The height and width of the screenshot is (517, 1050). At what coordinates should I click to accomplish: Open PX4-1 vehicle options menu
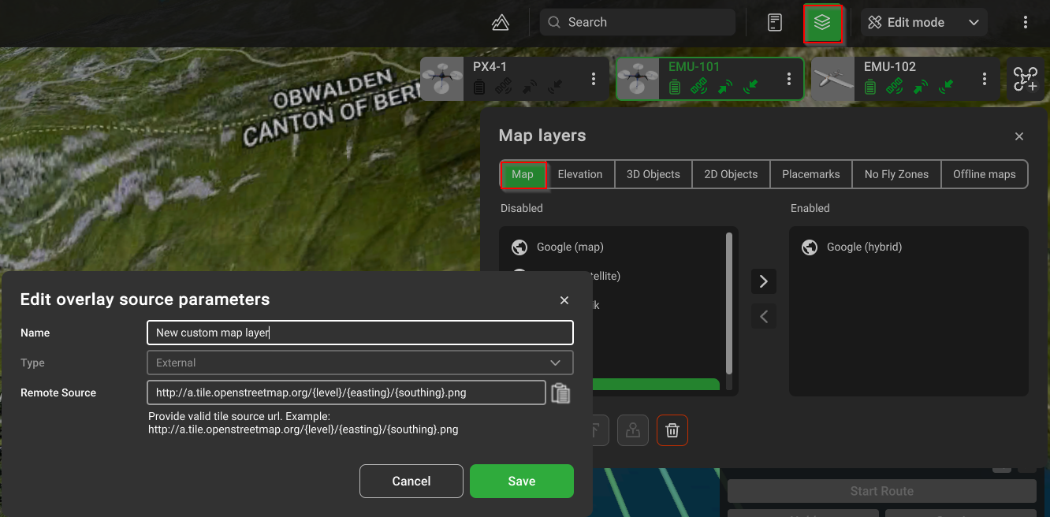(x=594, y=79)
